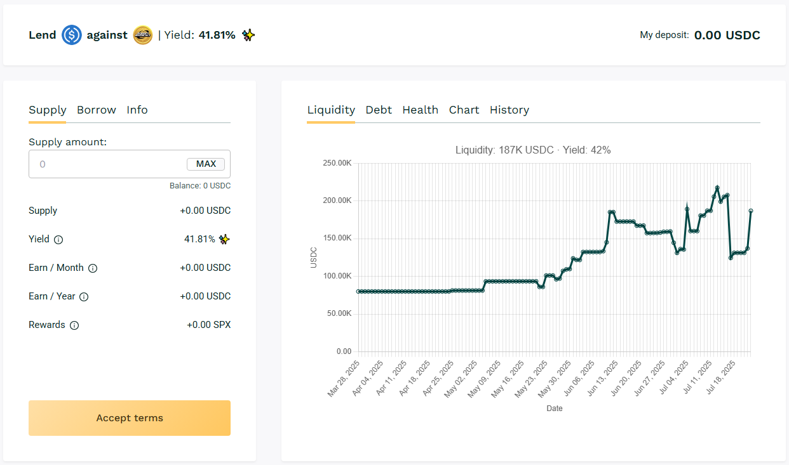Viewport: 789px width, 465px height.
Task: Click the 'Yield: 41.81%' header text
Action: (200, 35)
